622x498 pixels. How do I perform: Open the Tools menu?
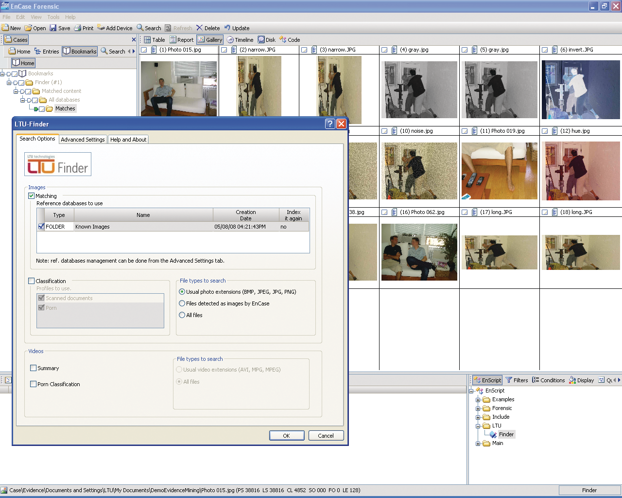(x=53, y=17)
